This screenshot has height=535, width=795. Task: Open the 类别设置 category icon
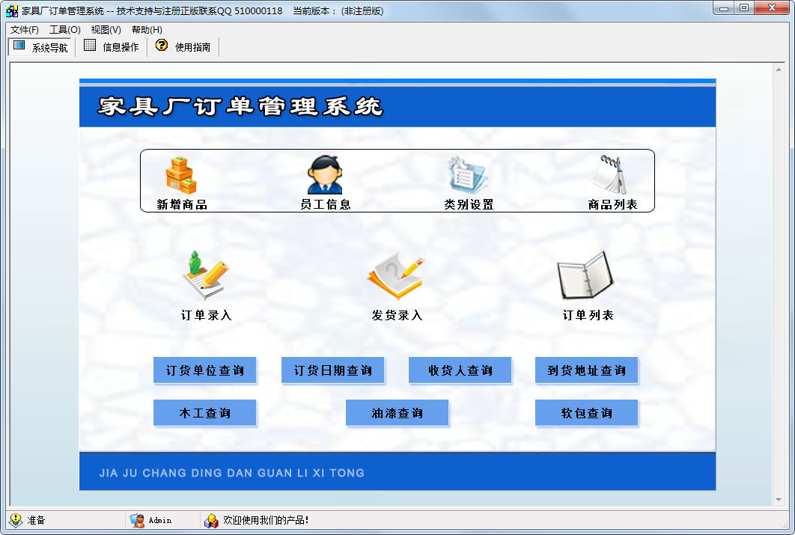coord(467,175)
